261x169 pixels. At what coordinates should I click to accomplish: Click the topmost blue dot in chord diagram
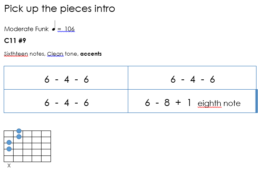pos(19,131)
